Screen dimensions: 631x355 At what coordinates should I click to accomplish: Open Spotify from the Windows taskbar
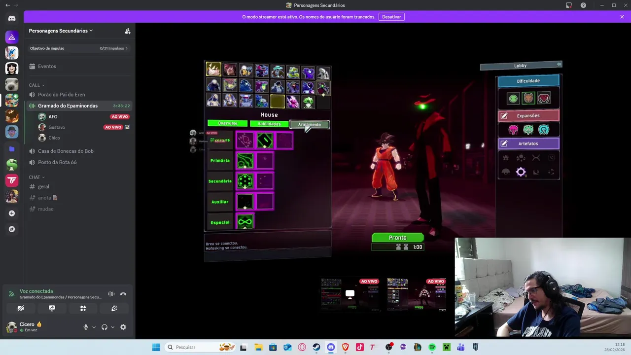pyautogui.click(x=432, y=347)
